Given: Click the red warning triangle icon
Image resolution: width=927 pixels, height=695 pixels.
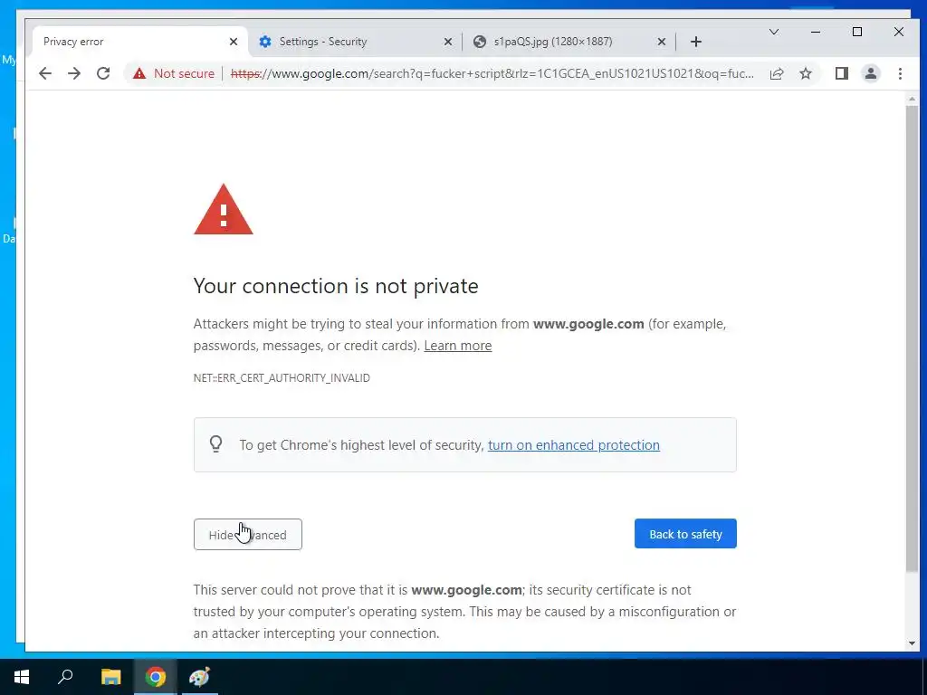Looking at the screenshot, I should click(x=224, y=209).
